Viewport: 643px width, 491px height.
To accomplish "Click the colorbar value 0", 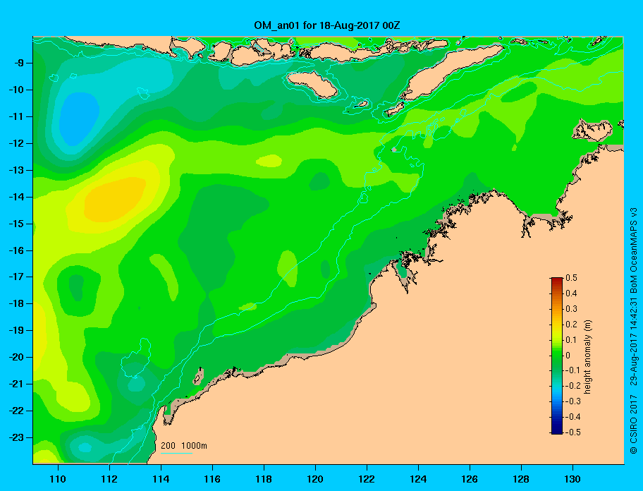I will click(568, 356).
